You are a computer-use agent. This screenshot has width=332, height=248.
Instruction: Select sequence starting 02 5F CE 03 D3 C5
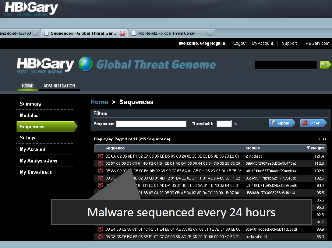click(173, 164)
